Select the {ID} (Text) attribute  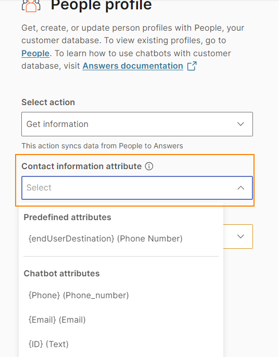tap(48, 344)
